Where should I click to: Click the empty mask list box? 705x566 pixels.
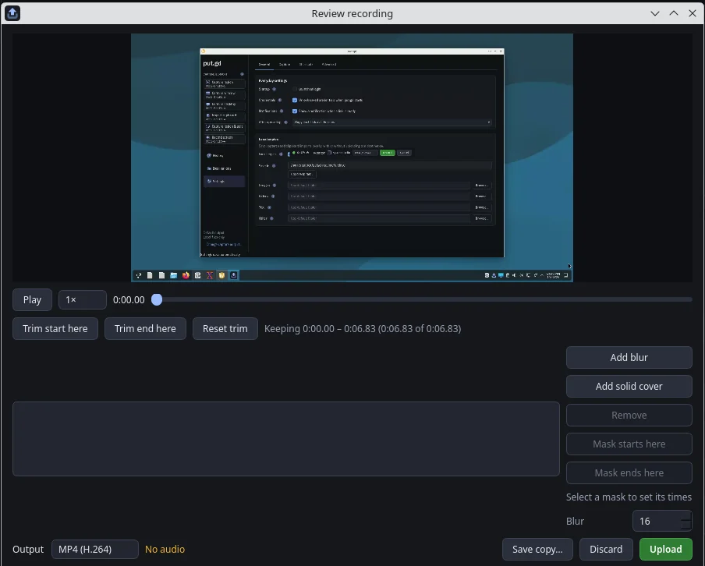286,439
